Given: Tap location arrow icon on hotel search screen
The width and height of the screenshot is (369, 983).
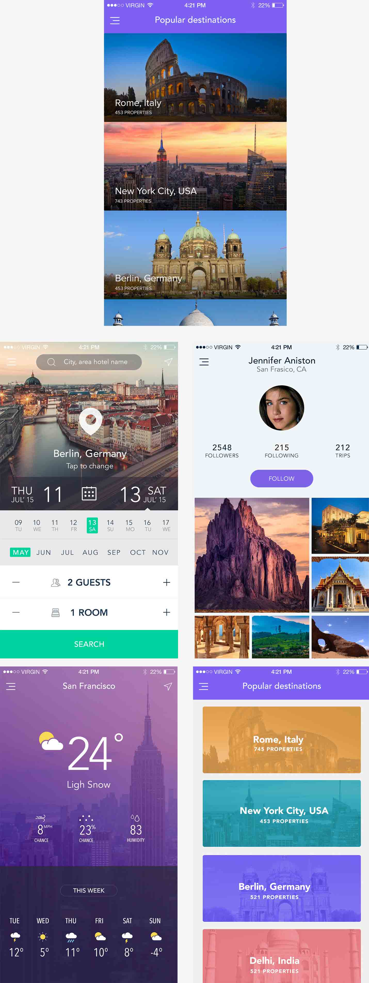Looking at the screenshot, I should [x=168, y=361].
